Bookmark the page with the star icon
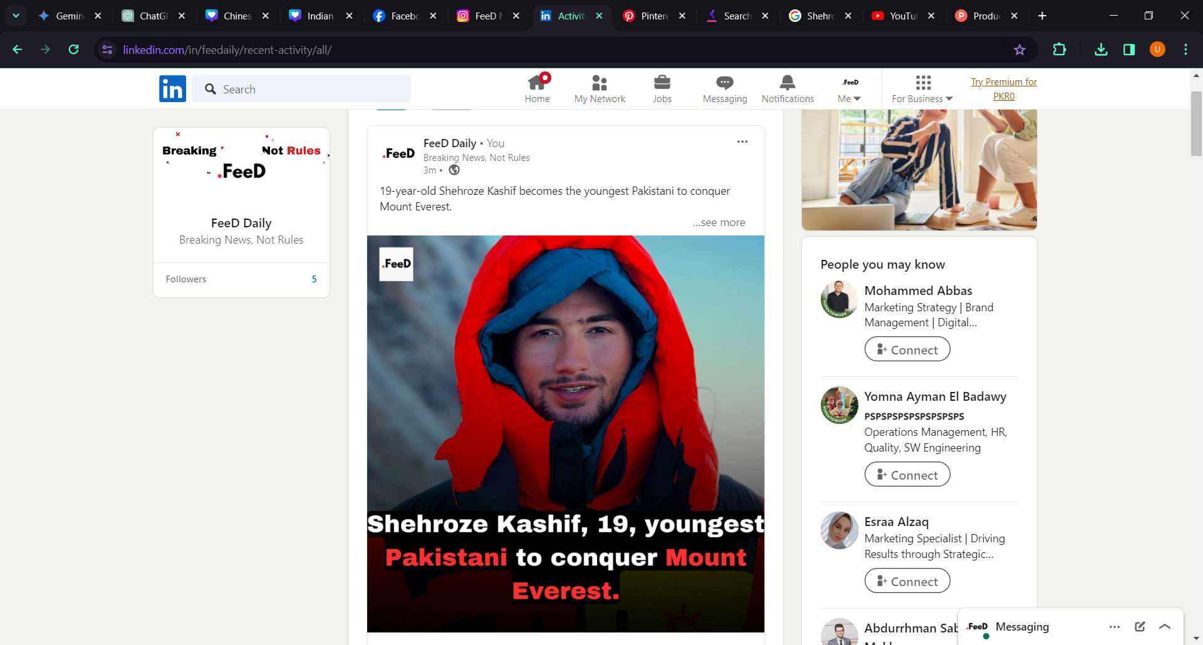This screenshot has width=1203, height=645. tap(1020, 49)
